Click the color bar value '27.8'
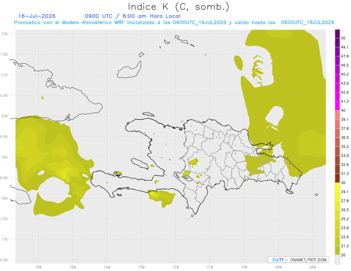This screenshot has width=351, height=271. click(x=345, y=201)
